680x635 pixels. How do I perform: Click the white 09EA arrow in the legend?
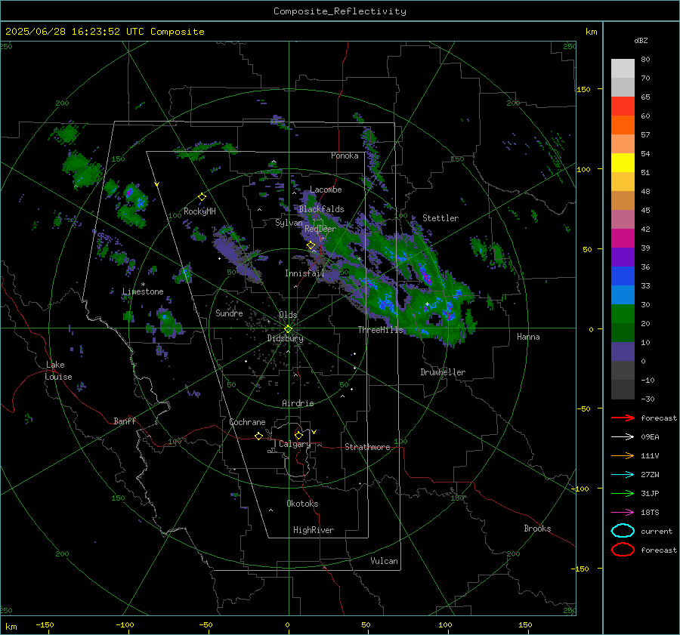click(623, 437)
